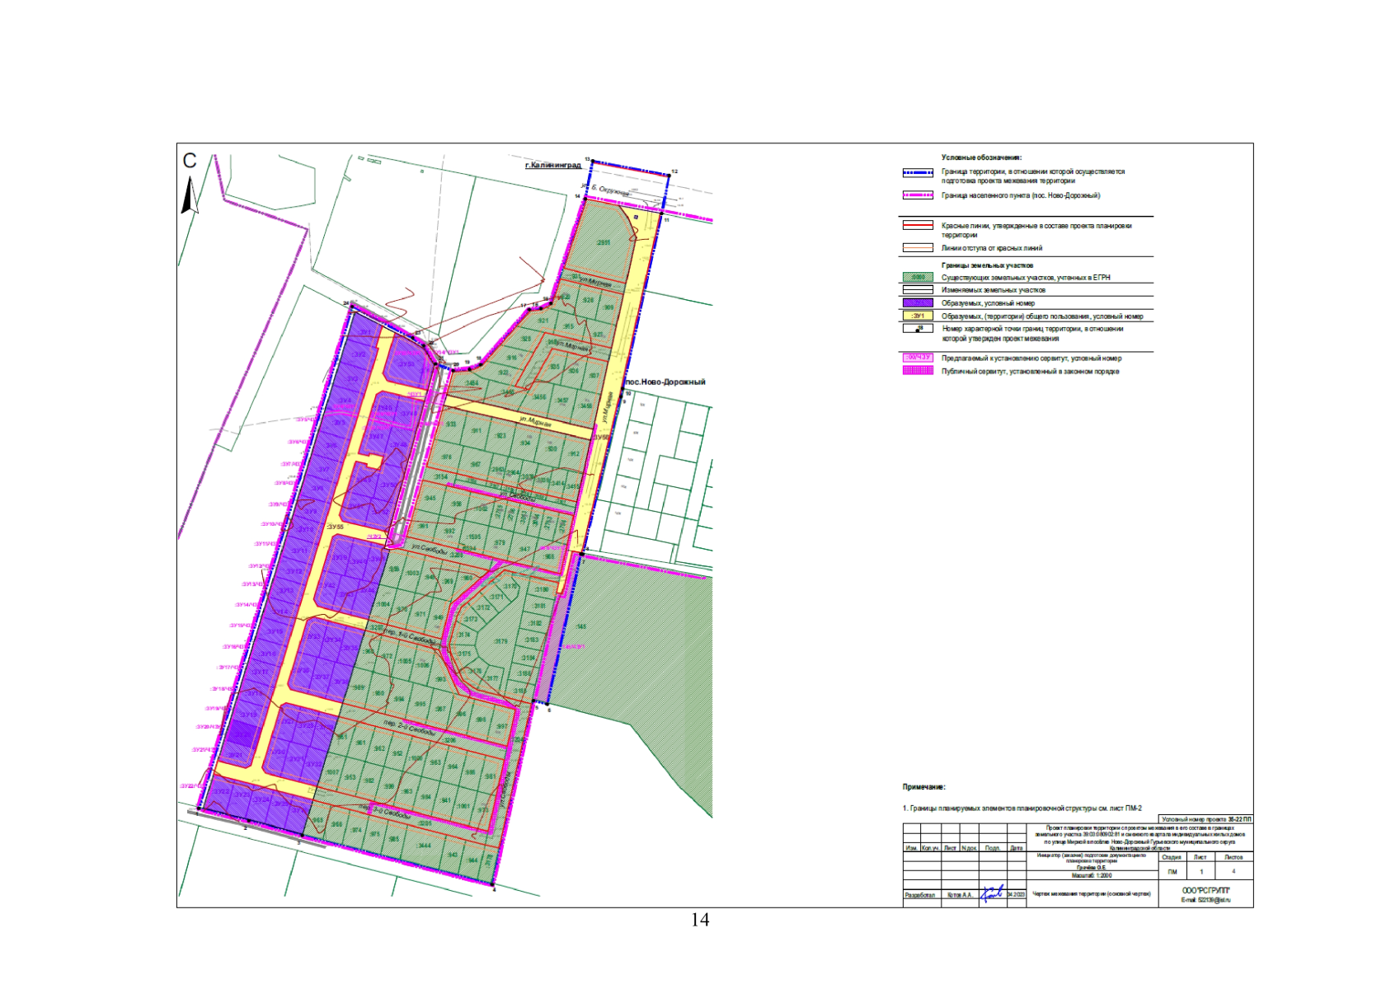1400x989 pixels.
Task: Click the 'ПМ' stage value cell
Action: point(1172,871)
